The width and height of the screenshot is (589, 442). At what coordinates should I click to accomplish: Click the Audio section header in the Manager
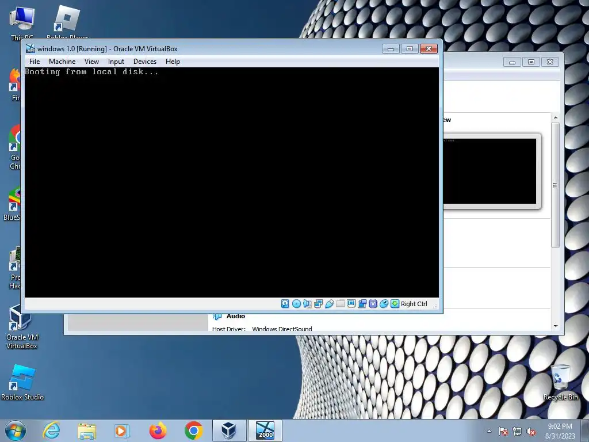235,316
